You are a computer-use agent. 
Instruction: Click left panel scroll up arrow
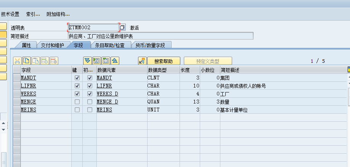[3, 123]
